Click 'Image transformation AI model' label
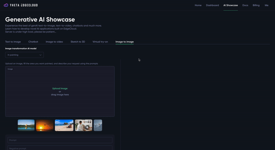The image size is (275, 150). [x=21, y=48]
